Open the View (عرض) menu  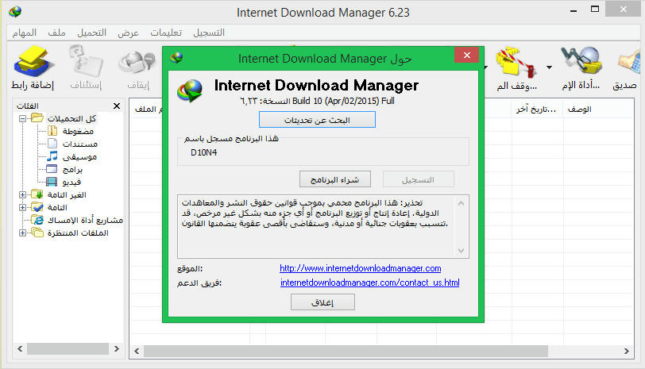129,33
